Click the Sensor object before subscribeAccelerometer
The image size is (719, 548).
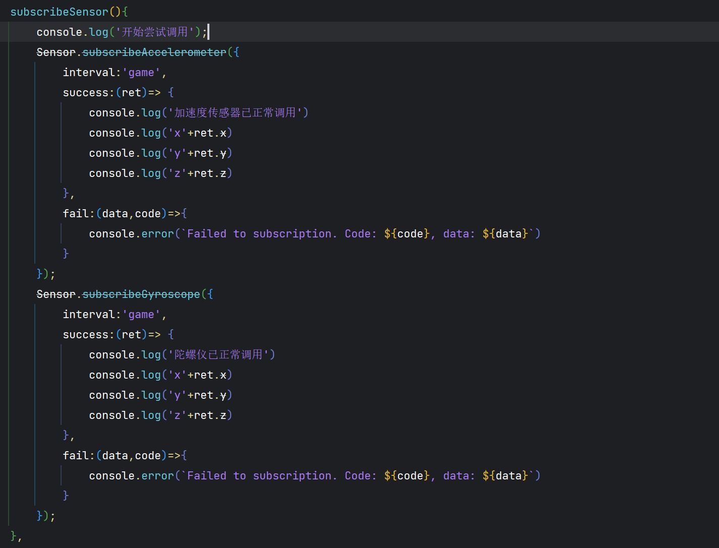coord(56,52)
